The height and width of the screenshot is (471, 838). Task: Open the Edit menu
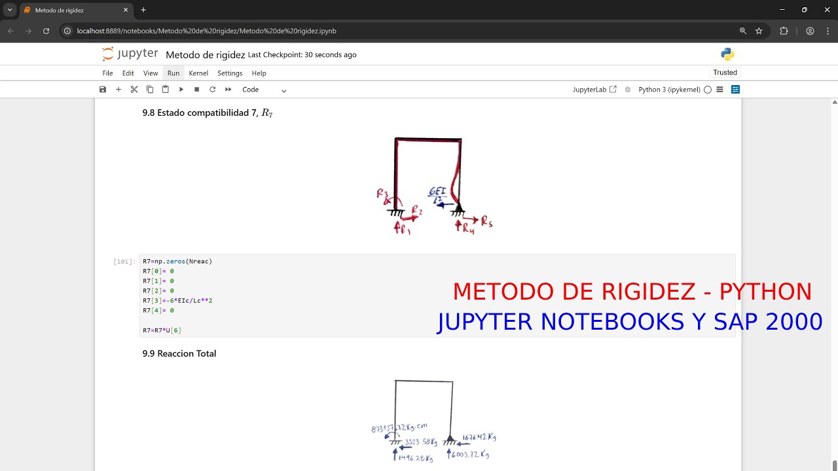point(128,73)
